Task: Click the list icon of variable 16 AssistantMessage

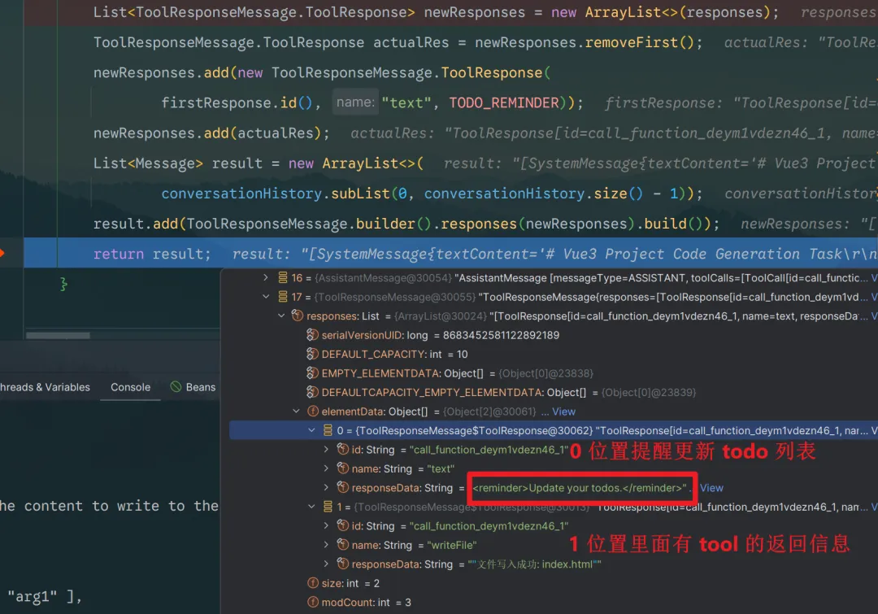Action: [x=283, y=278]
